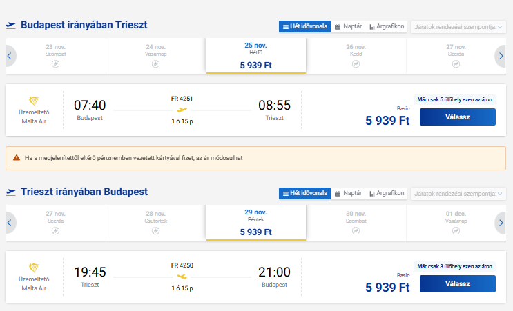Open outbound Járatok rendezési szempontja dropdown
This screenshot has height=311, width=513.
pos(458,26)
